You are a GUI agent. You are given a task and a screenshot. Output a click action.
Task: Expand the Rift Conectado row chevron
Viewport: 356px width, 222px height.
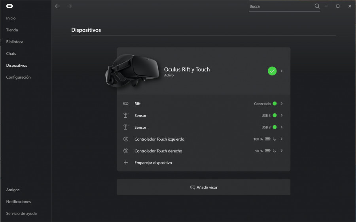point(282,103)
